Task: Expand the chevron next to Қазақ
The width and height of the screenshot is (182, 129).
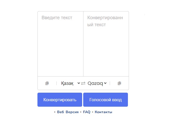Action: [79, 83]
